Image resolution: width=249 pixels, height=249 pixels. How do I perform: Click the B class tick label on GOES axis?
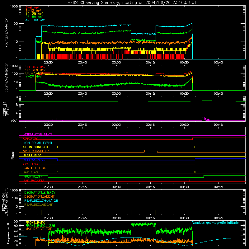point(17,105)
